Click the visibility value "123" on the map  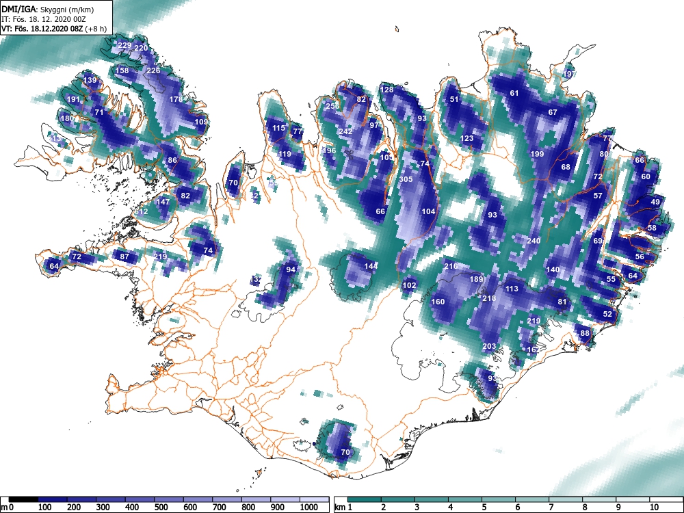click(x=466, y=139)
